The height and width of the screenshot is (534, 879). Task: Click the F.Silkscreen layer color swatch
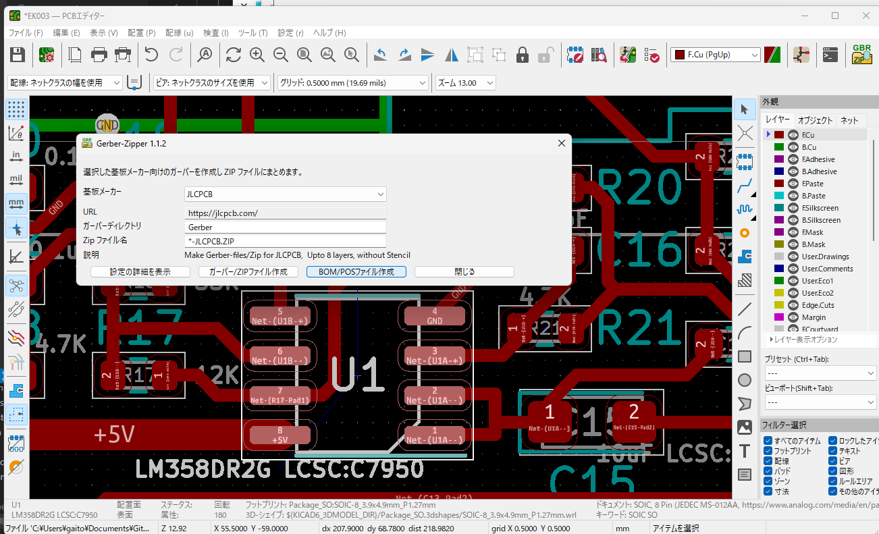pyautogui.click(x=778, y=208)
